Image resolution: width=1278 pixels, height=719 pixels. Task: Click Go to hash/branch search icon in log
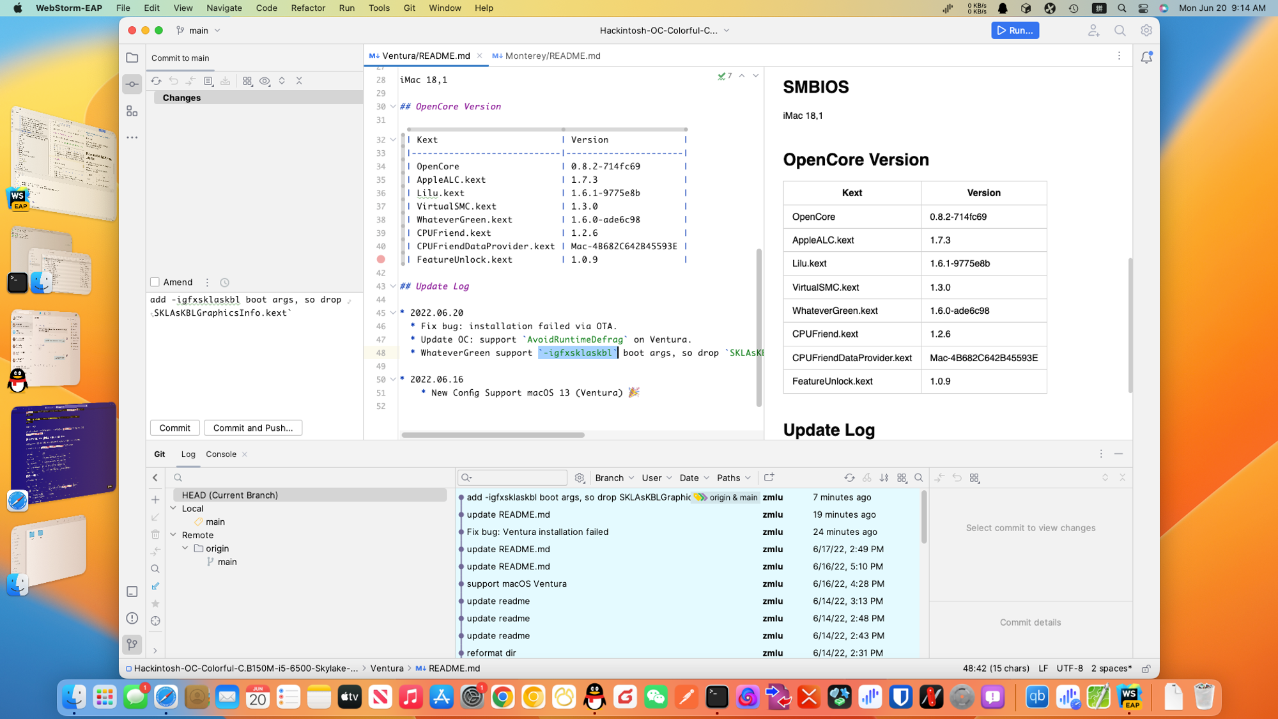pos(919,478)
